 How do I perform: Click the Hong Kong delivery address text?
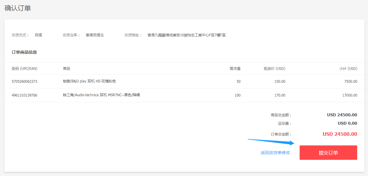click(x=186, y=35)
